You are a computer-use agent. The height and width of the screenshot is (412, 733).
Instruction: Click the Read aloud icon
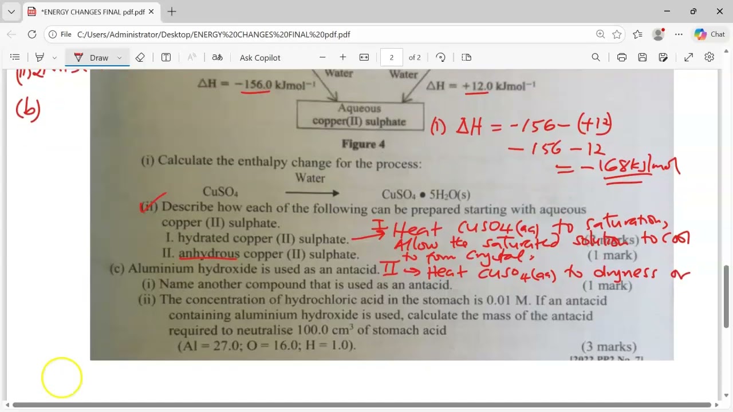[192, 57]
